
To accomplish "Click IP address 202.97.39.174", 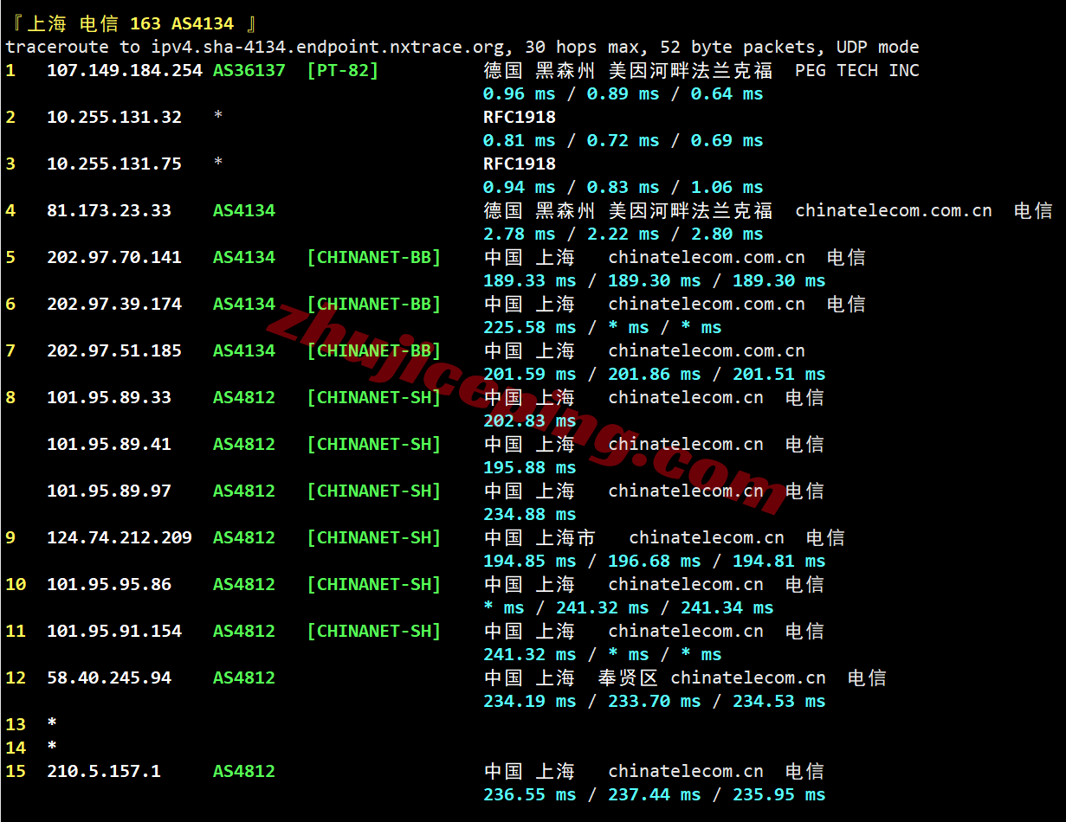I will point(114,304).
